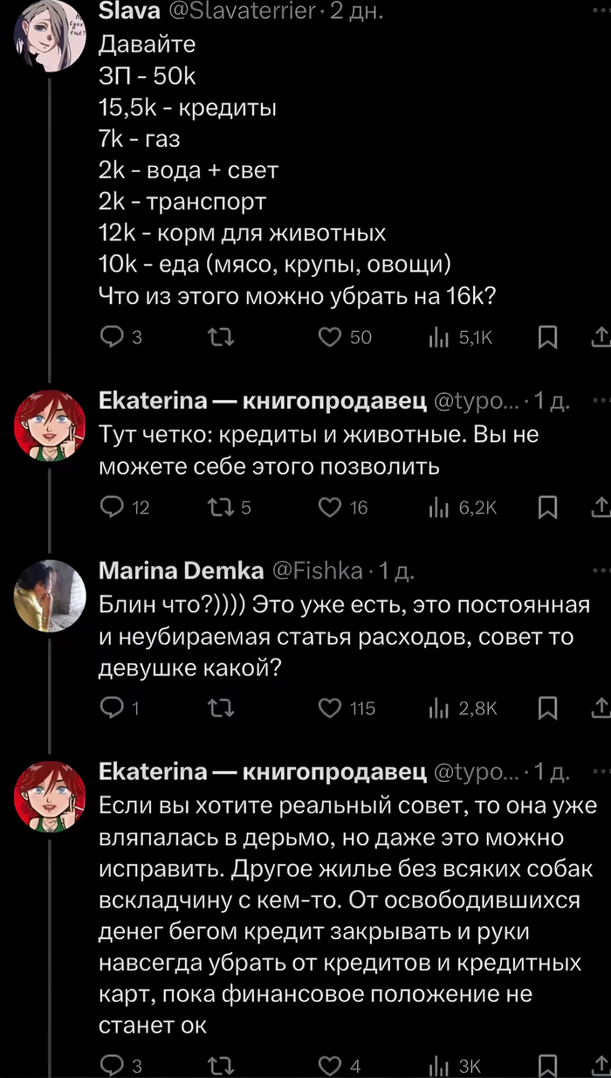The image size is (611, 1078).
Task: Like Slava's tweet with 50 likes
Action: pos(330,338)
